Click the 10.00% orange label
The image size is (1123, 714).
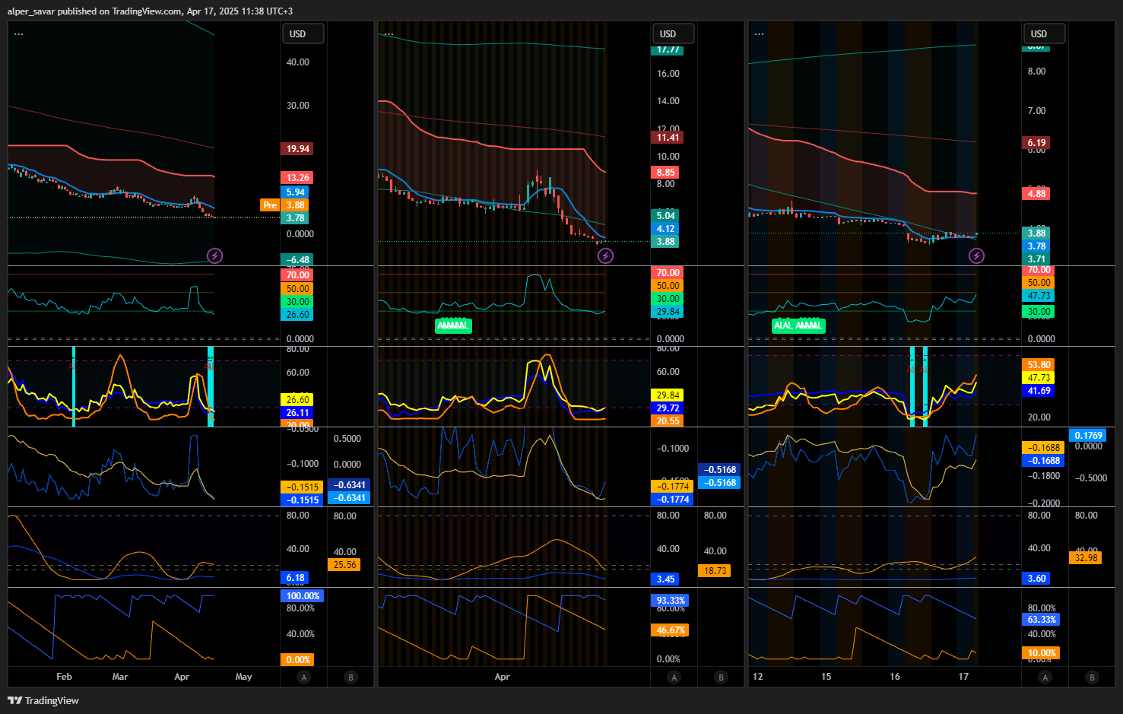click(1041, 653)
